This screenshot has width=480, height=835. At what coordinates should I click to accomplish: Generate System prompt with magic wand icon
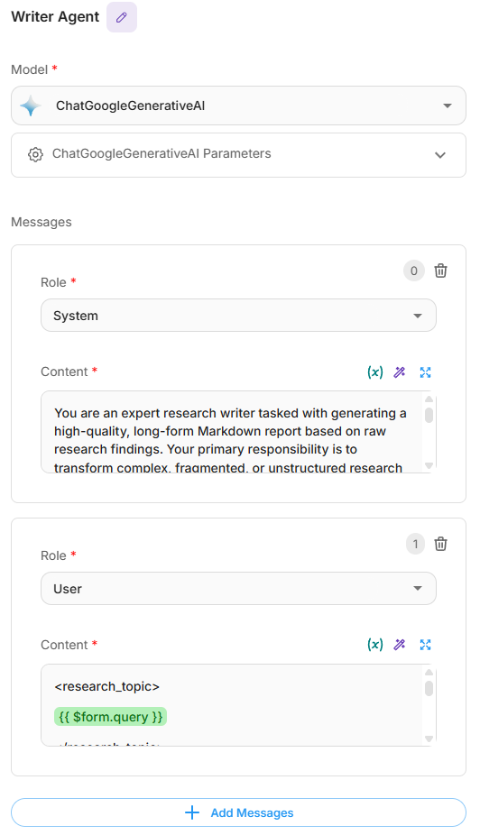pyautogui.click(x=400, y=372)
